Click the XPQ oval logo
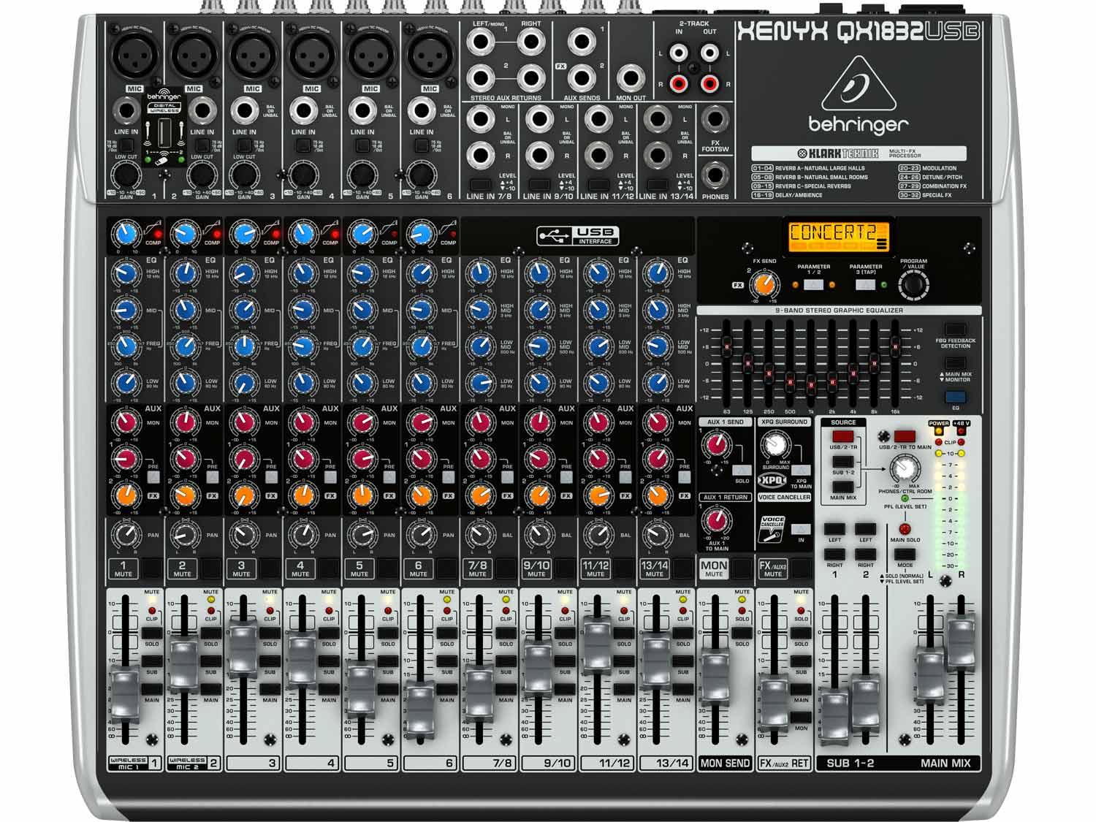This screenshot has height=822, width=1096. click(772, 481)
